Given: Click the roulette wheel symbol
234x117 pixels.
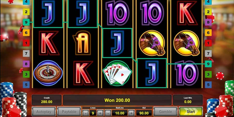Looking at the screenshot, I should pyautogui.click(x=48, y=73).
